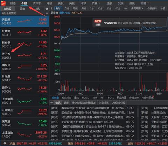The width and height of the screenshot is (168, 146).
Task: Click the double-left collapse arrows beside 分时
Action: [51, 8]
